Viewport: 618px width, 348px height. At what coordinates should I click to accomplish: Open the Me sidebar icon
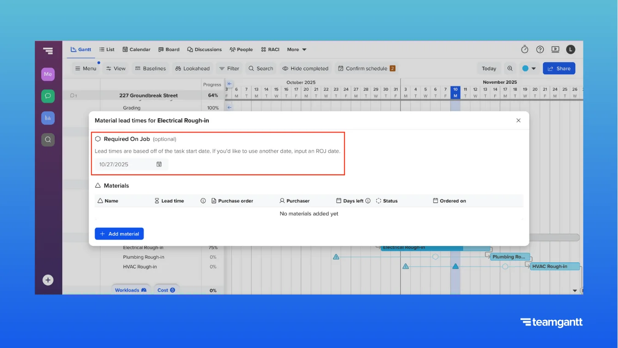[48, 74]
